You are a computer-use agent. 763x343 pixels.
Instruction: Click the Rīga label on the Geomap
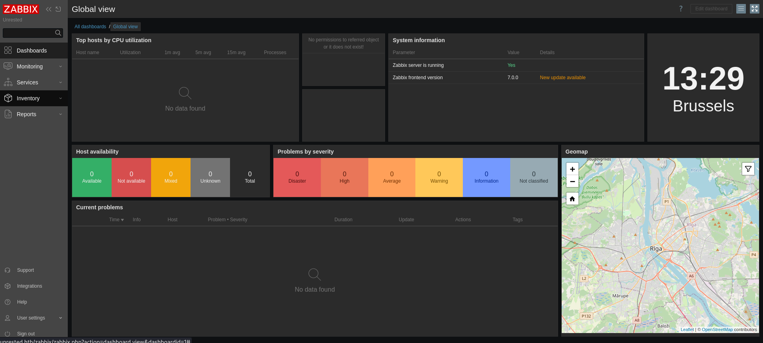click(656, 249)
